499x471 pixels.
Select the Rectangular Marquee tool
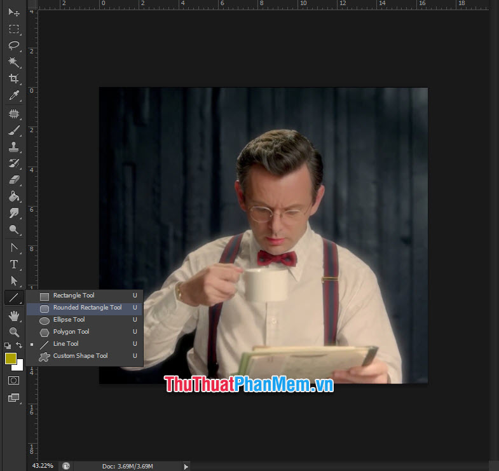[x=14, y=29]
